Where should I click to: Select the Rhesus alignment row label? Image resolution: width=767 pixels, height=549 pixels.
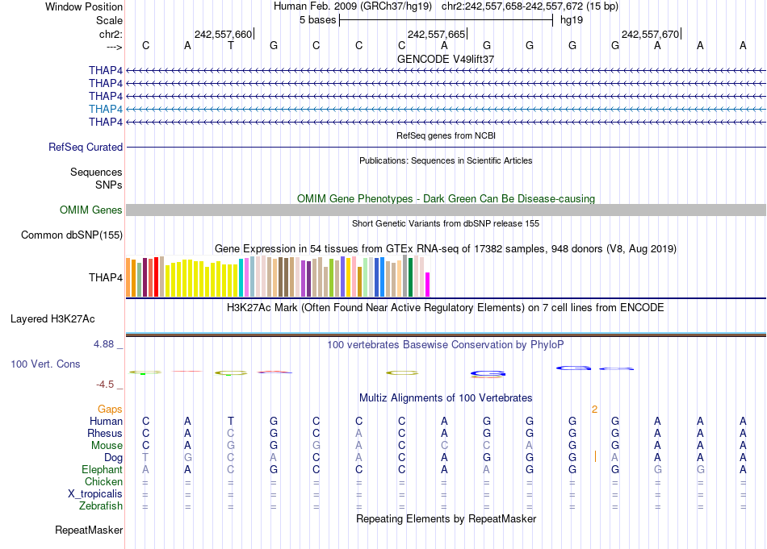tap(105, 433)
